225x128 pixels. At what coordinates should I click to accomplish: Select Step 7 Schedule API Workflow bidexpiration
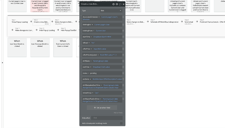coord(164,22)
